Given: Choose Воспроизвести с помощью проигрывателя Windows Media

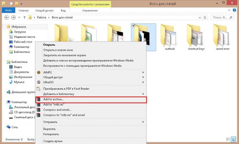Looking at the screenshot, I should point(82,66).
